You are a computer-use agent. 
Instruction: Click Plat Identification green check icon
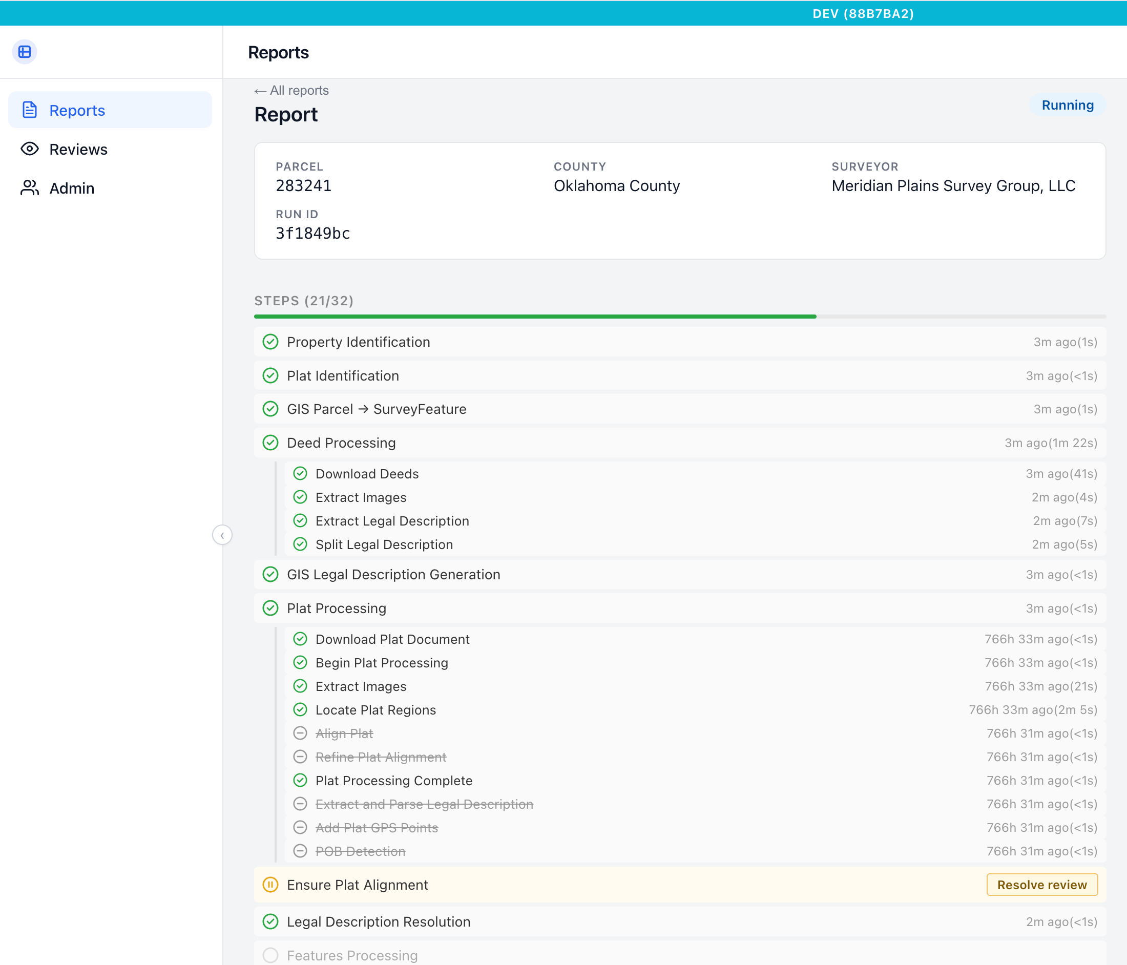pyautogui.click(x=270, y=376)
